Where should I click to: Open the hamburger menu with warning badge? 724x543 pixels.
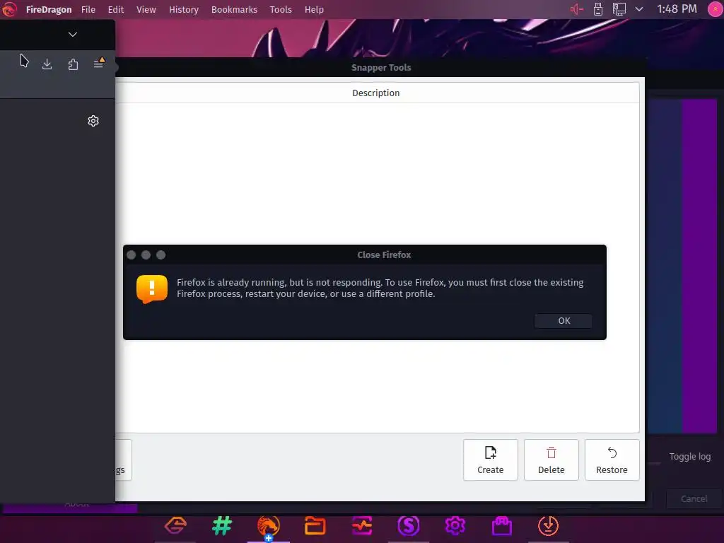click(x=99, y=63)
